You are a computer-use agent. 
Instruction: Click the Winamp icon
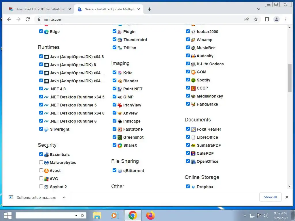pyautogui.click(x=193, y=40)
